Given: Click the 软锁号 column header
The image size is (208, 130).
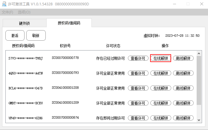Looking at the screenshot, I should pyautogui.click(x=65, y=46).
